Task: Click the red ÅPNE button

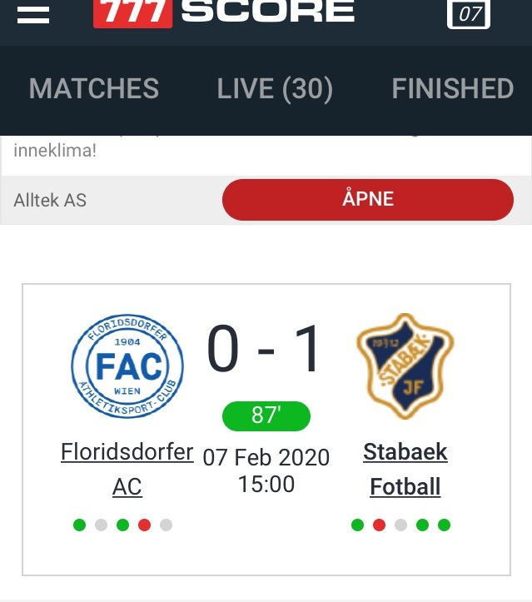Action: pyautogui.click(x=368, y=199)
